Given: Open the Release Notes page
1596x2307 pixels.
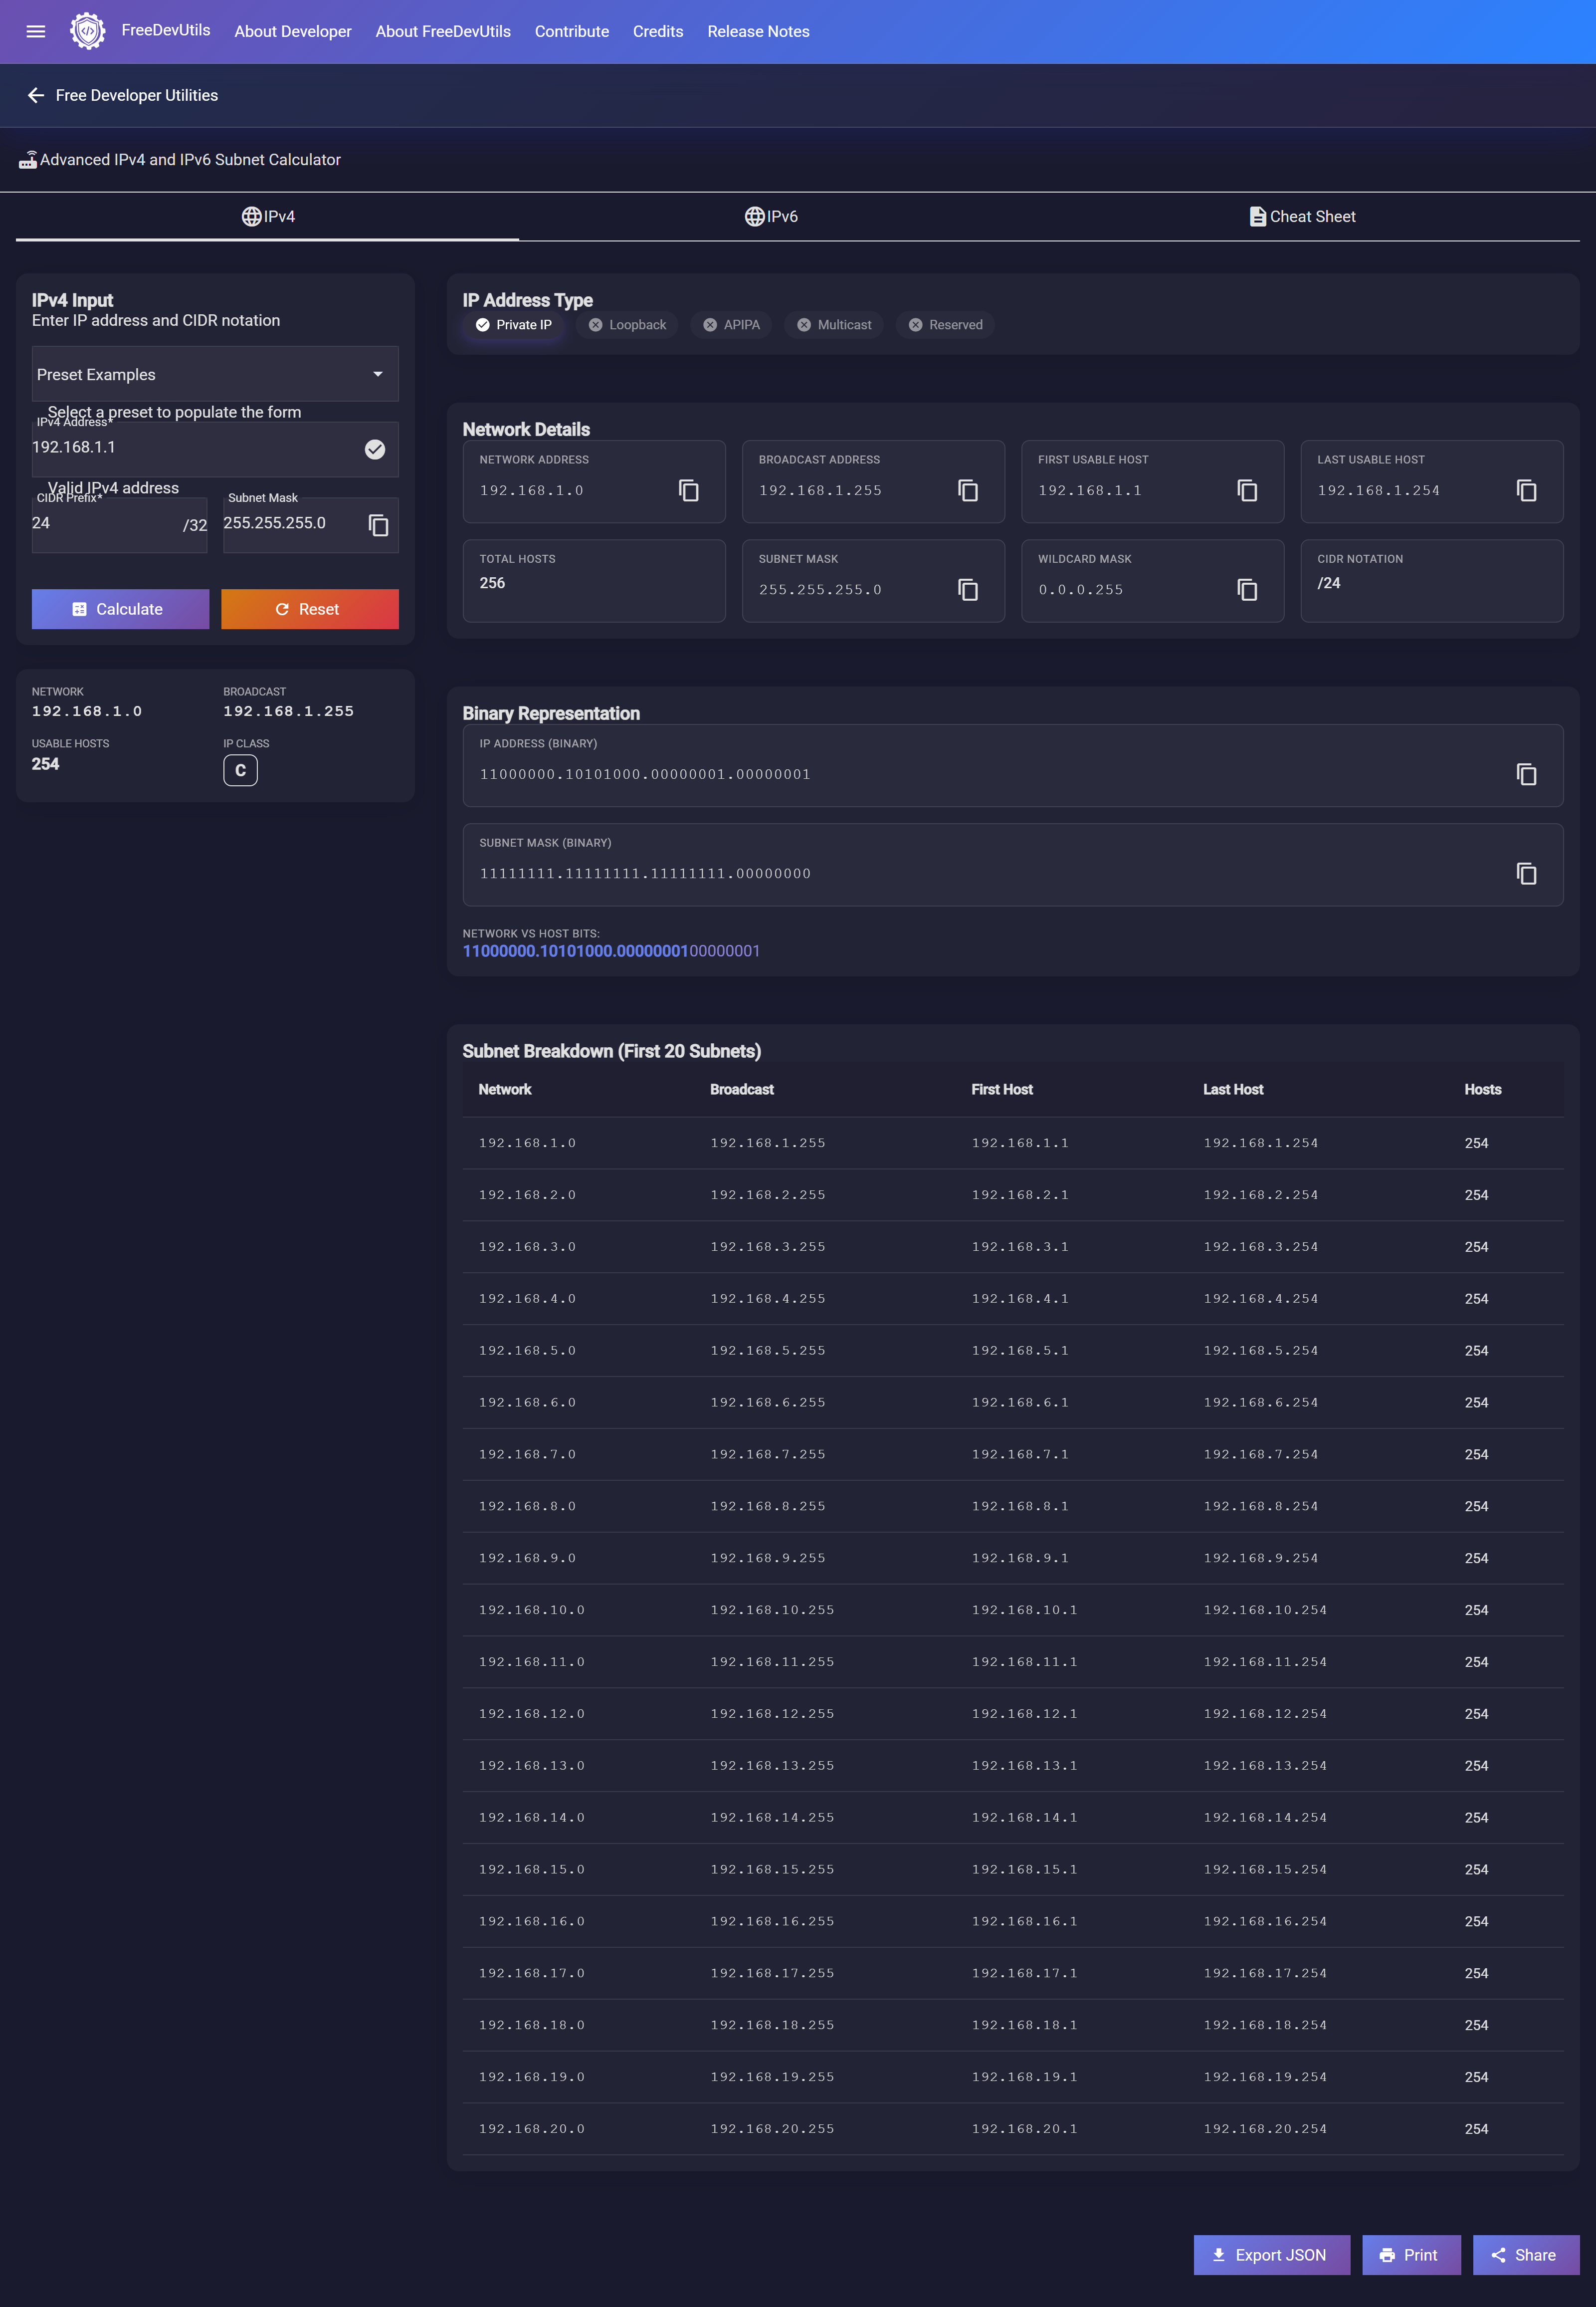Looking at the screenshot, I should [x=758, y=31].
